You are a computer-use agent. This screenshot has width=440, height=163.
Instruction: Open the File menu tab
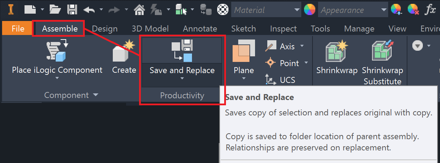pyautogui.click(x=18, y=29)
